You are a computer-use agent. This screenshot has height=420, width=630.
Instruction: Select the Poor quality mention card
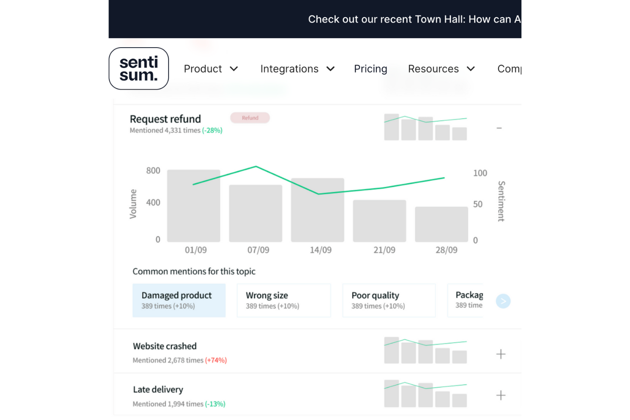click(389, 300)
